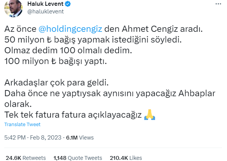Show the list of 24.6K Retweets
The height and width of the screenshot is (161, 227).
pyautogui.click(x=26, y=158)
